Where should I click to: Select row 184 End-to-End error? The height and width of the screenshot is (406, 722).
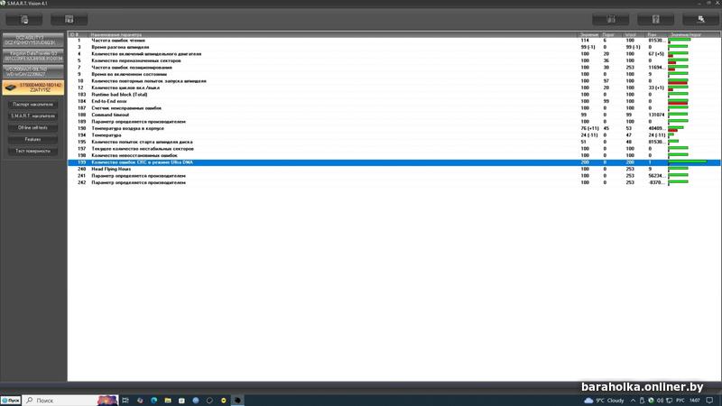click(x=394, y=101)
